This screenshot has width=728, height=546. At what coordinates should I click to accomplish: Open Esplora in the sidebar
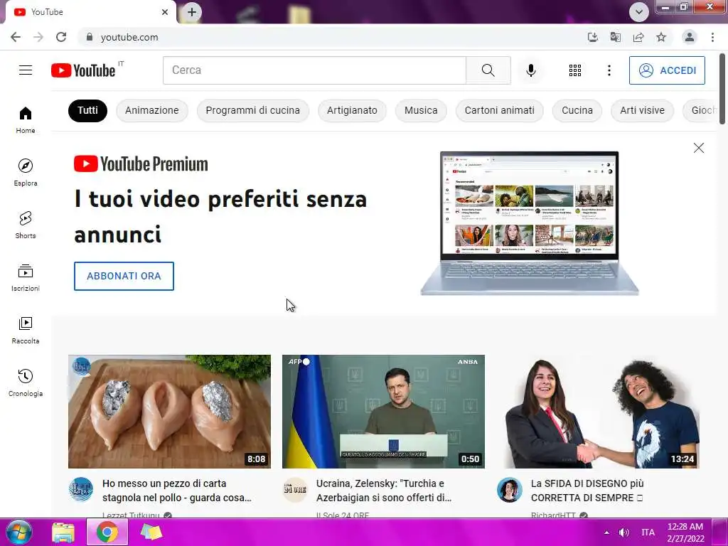(26, 172)
